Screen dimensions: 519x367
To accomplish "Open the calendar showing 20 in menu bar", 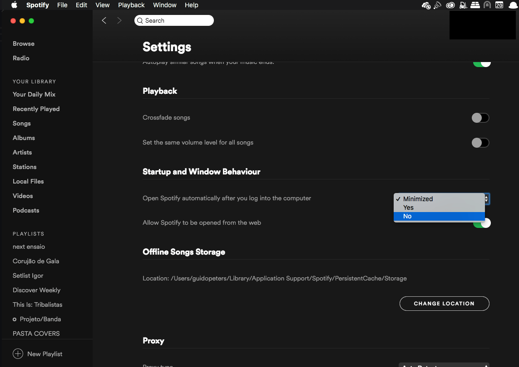I will click(499, 5).
